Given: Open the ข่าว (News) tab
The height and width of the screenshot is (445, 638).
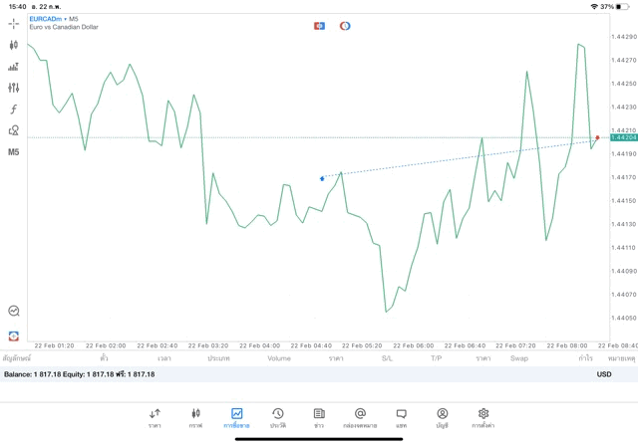Looking at the screenshot, I should 319,417.
